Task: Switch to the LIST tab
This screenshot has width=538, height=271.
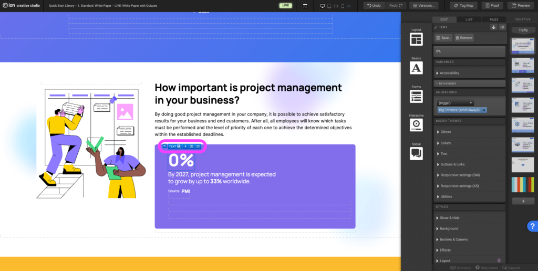Action: pos(469,19)
